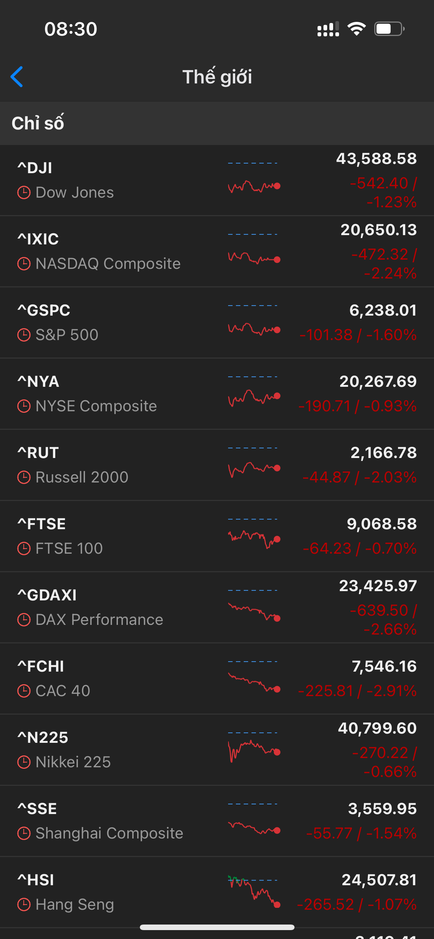Select the ^IXIC ticker symbol
The height and width of the screenshot is (939, 434).
38,239
